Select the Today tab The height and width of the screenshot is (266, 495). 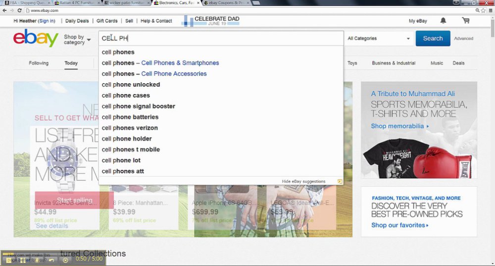pyautogui.click(x=71, y=63)
